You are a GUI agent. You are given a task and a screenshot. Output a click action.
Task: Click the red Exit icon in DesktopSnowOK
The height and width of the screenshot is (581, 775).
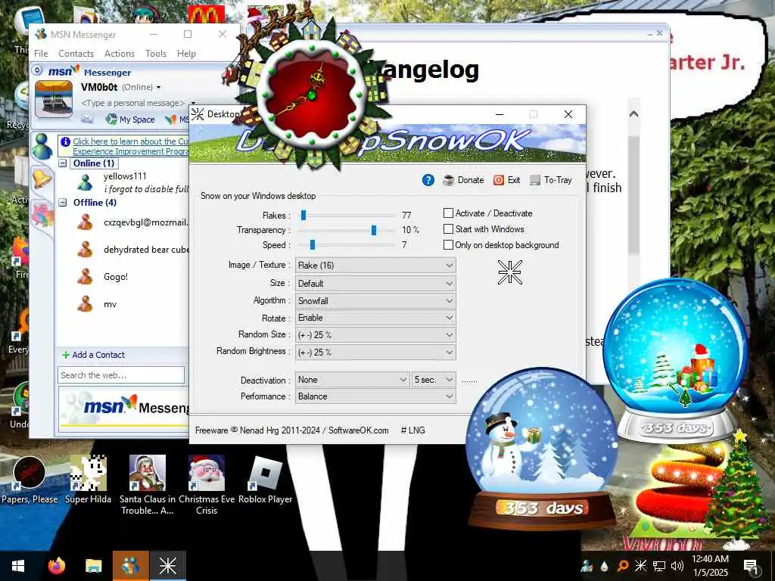pyautogui.click(x=499, y=180)
